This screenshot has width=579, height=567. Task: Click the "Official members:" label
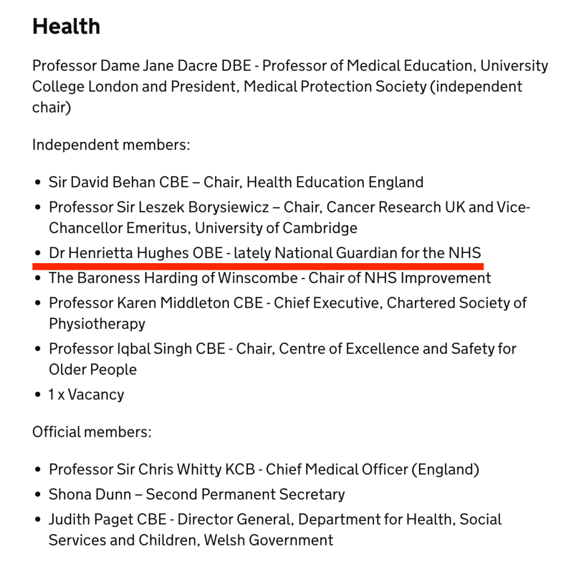pyautogui.click(x=92, y=432)
